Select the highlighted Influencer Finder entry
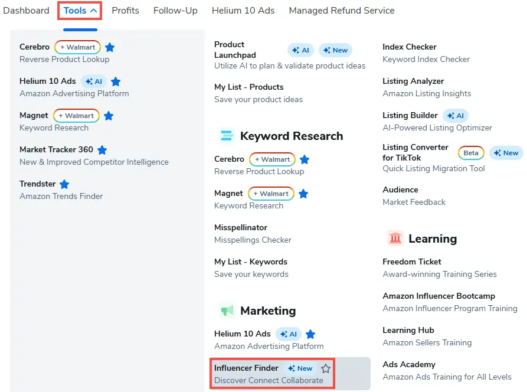The width and height of the screenshot is (527, 392). [246, 368]
